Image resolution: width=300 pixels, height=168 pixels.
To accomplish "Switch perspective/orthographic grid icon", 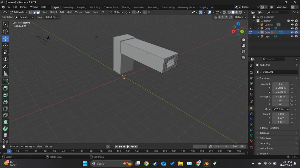I will (243, 57).
